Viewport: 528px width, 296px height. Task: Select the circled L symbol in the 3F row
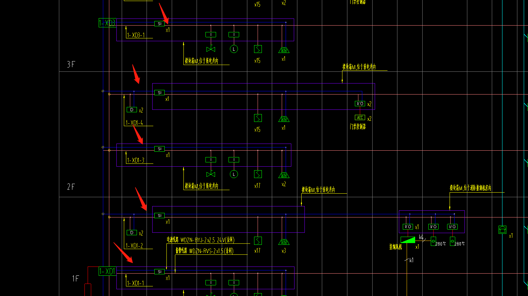pos(234,49)
